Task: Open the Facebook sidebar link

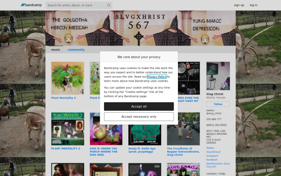Action: (212, 160)
